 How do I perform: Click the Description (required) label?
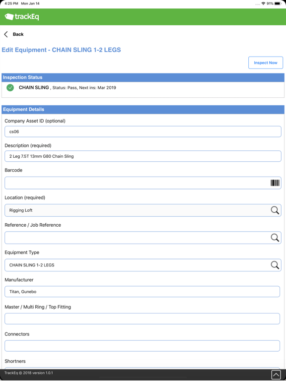(x=28, y=145)
